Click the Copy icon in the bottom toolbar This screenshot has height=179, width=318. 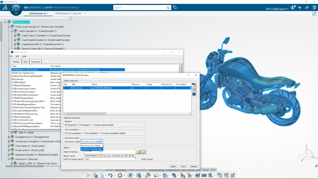pyautogui.click(x=95, y=175)
